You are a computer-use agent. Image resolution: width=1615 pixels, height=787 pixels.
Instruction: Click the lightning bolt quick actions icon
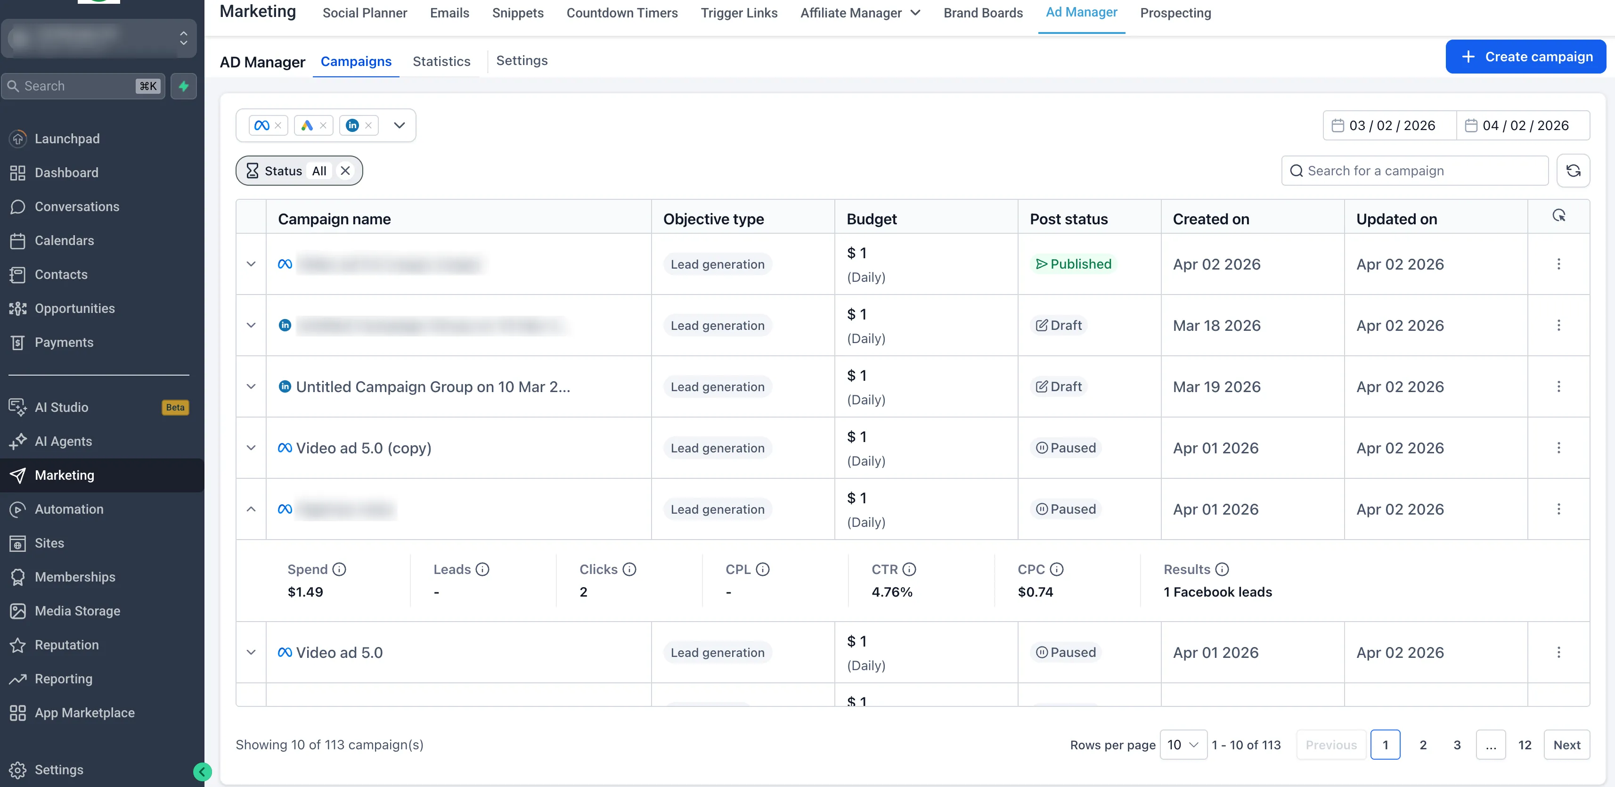click(x=184, y=86)
